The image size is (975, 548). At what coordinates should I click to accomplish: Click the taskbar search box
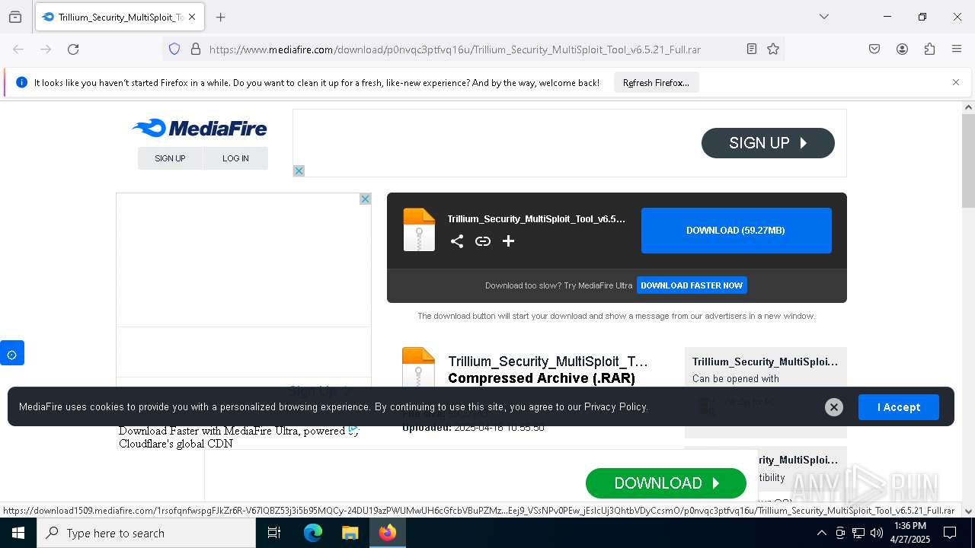coord(146,533)
